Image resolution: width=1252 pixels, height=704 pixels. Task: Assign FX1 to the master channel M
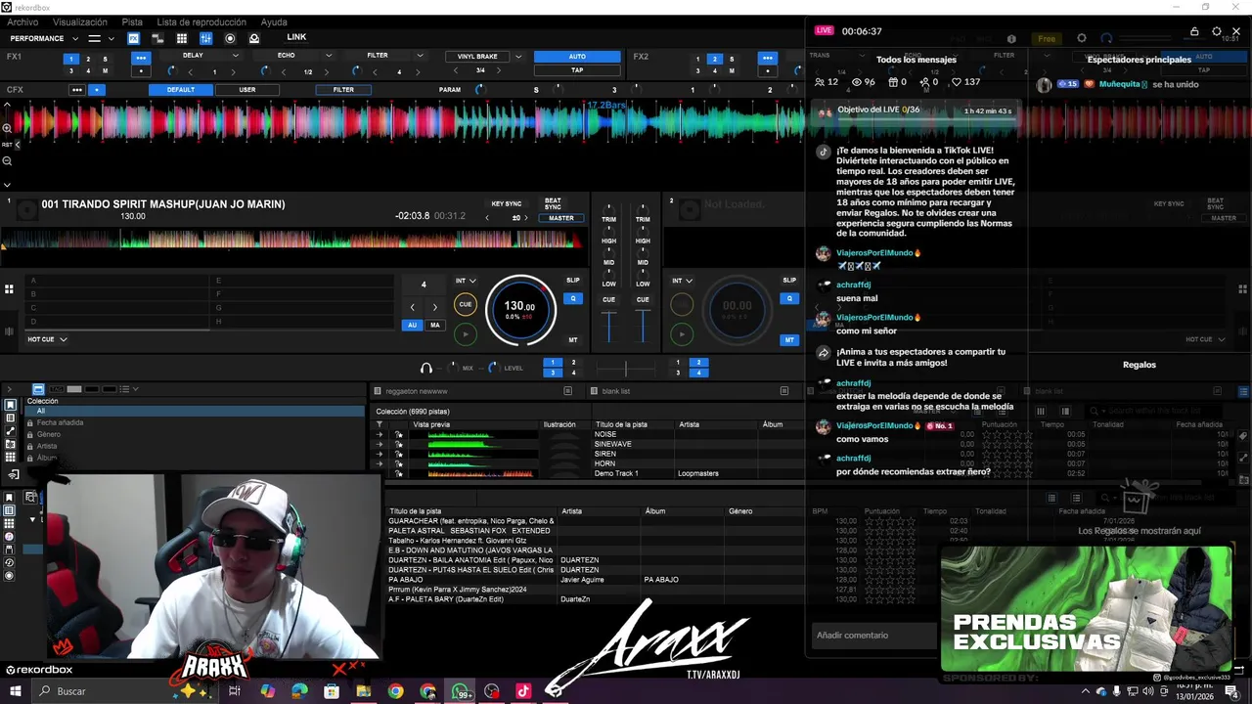pos(105,70)
